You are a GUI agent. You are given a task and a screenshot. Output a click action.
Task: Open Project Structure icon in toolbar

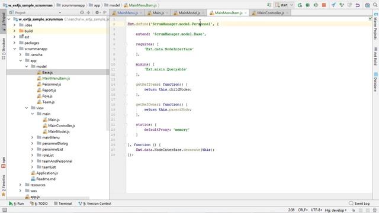367,5
